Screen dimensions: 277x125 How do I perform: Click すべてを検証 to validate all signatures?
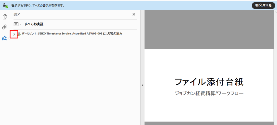click(x=34, y=24)
